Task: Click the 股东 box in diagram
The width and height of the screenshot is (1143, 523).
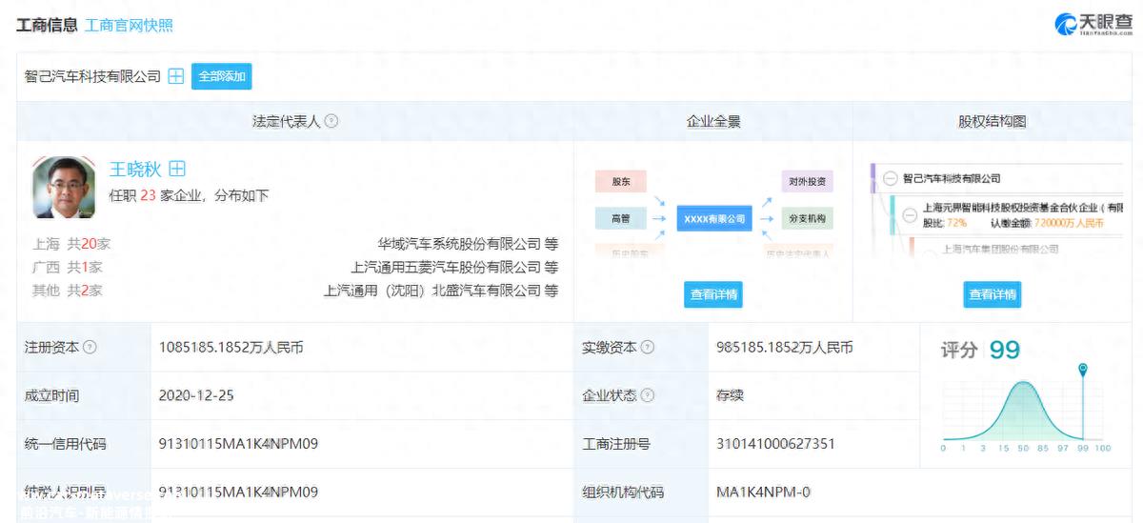Action: click(x=621, y=181)
